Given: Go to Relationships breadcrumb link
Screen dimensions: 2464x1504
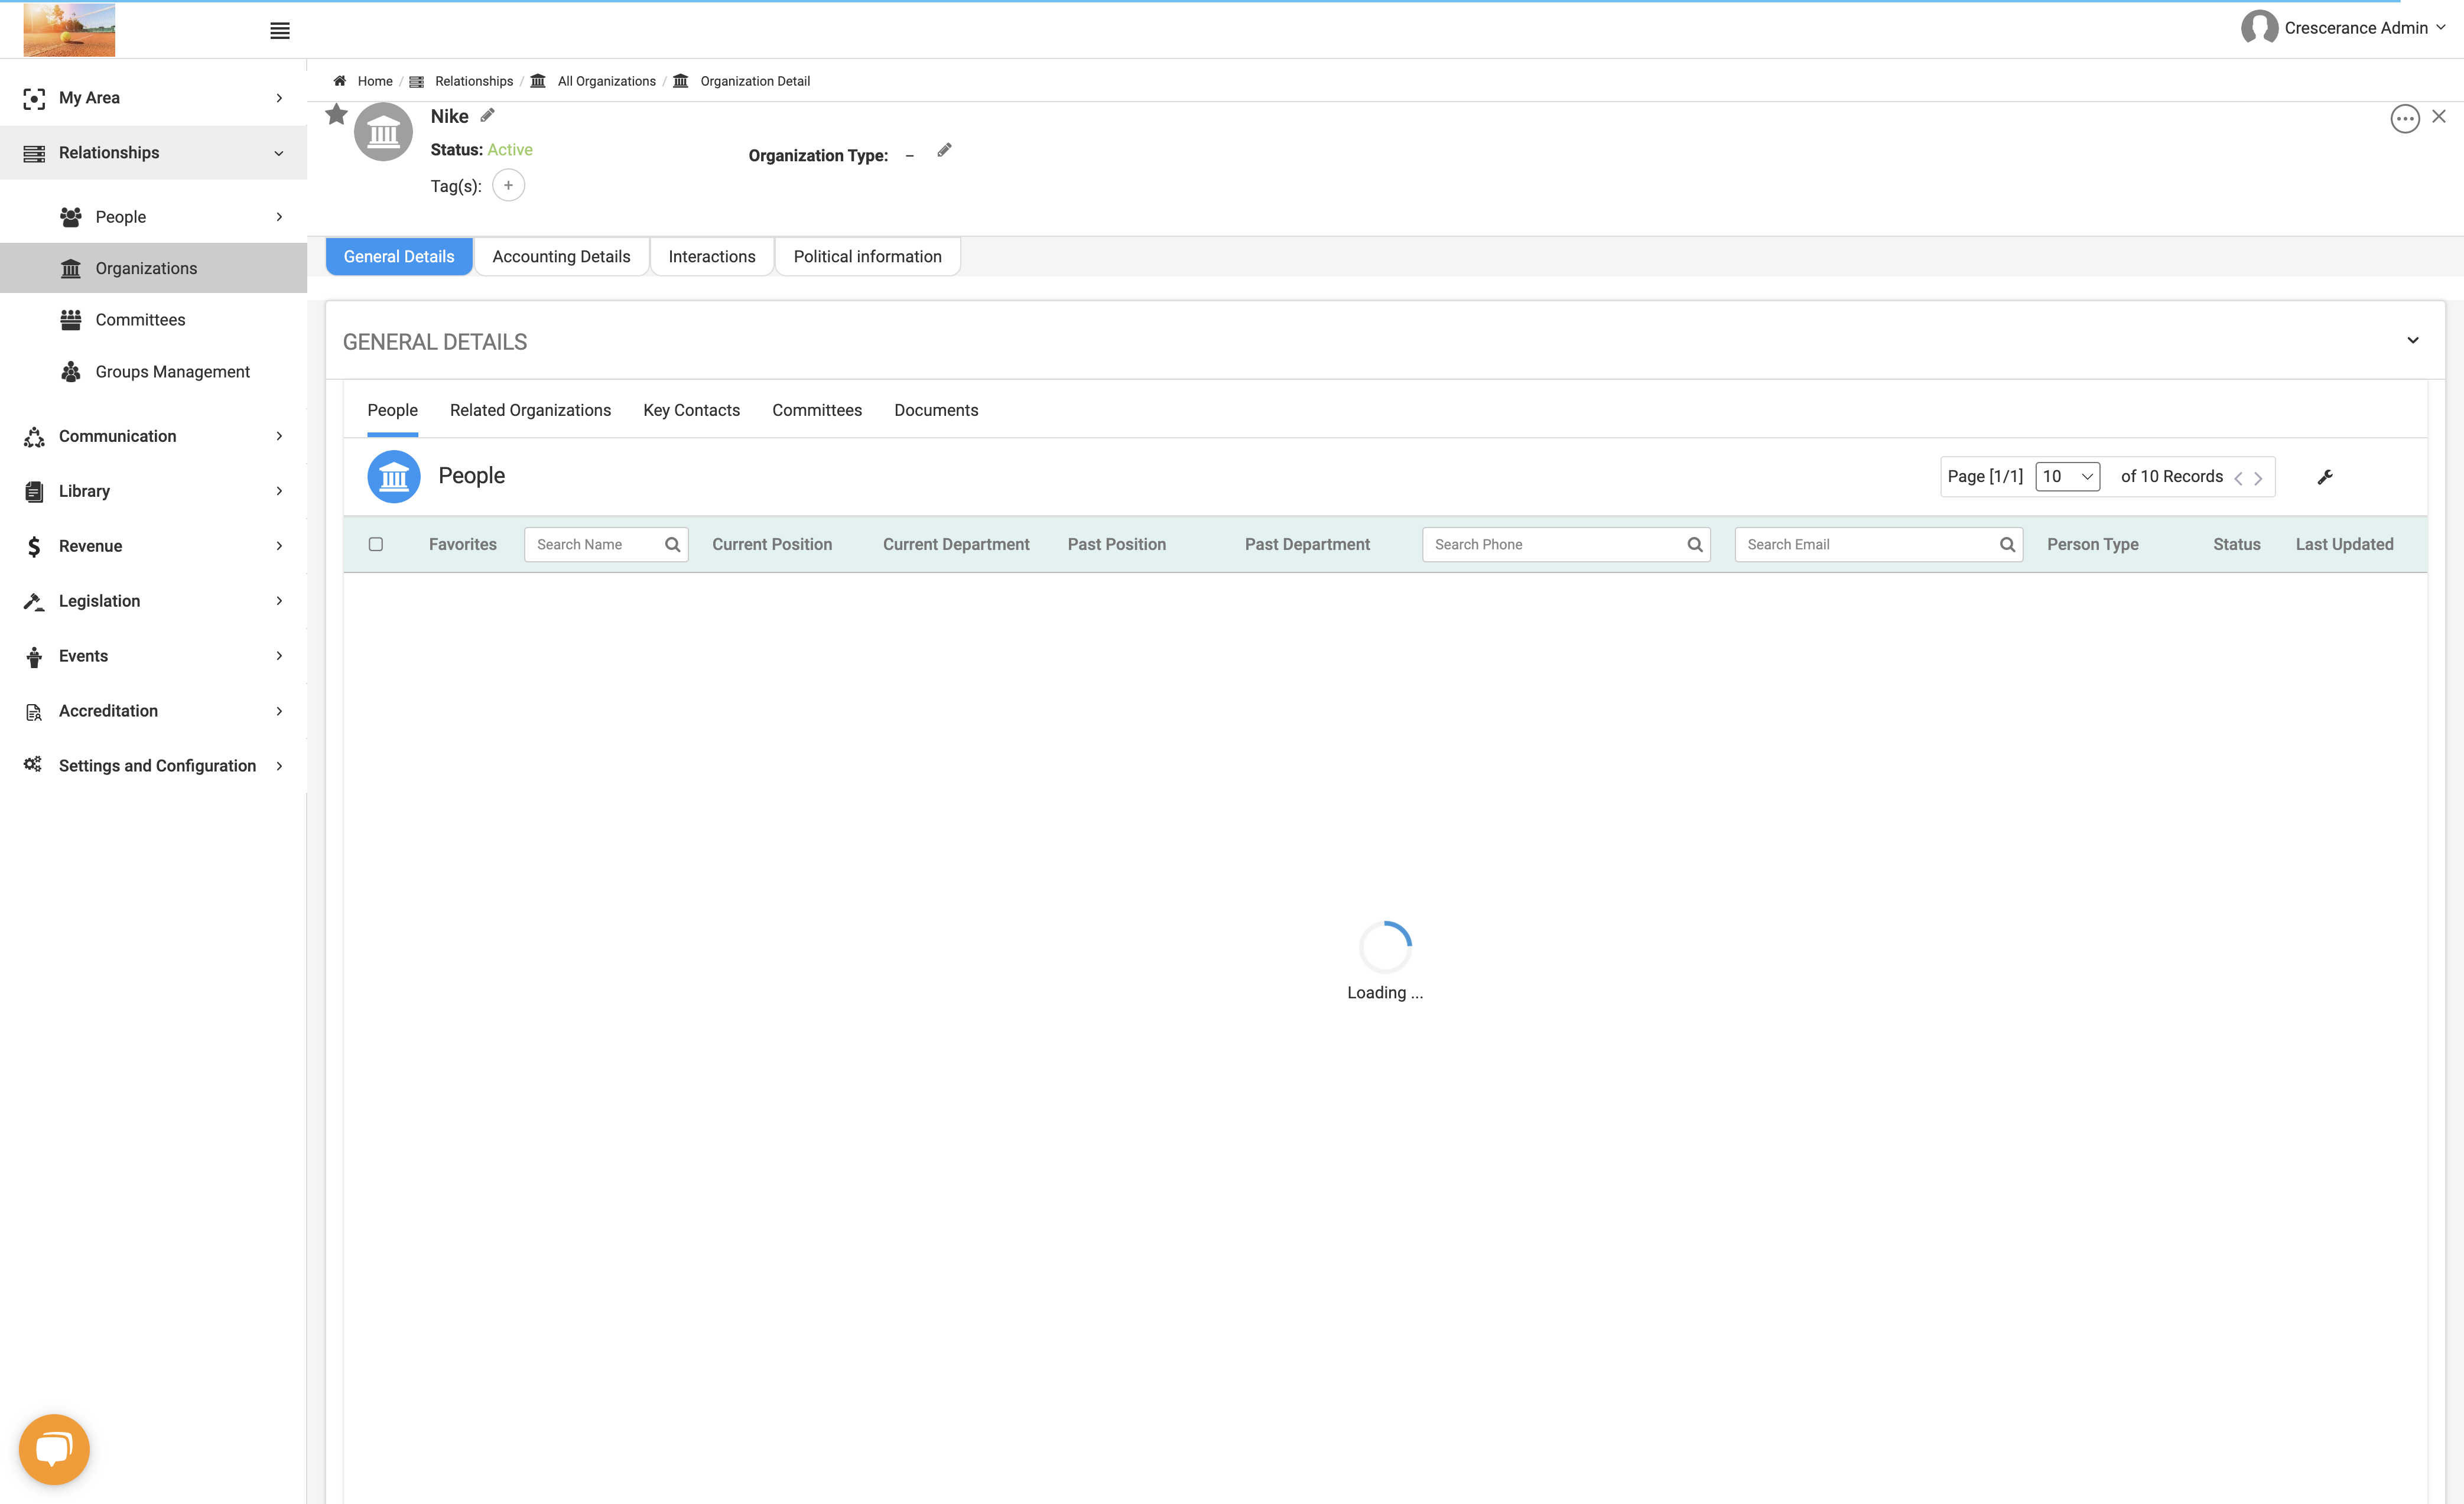Looking at the screenshot, I should coord(474,81).
